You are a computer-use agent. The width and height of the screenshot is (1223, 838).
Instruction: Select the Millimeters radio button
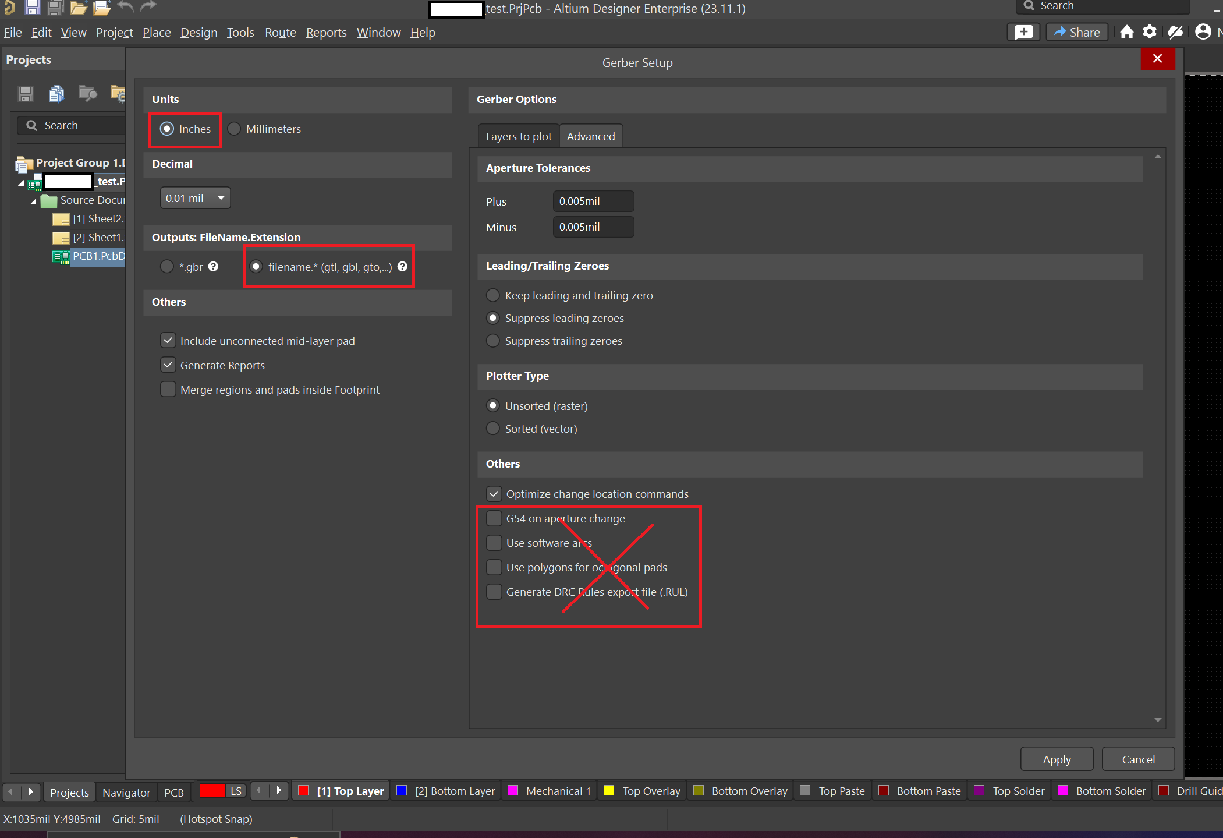click(x=234, y=129)
